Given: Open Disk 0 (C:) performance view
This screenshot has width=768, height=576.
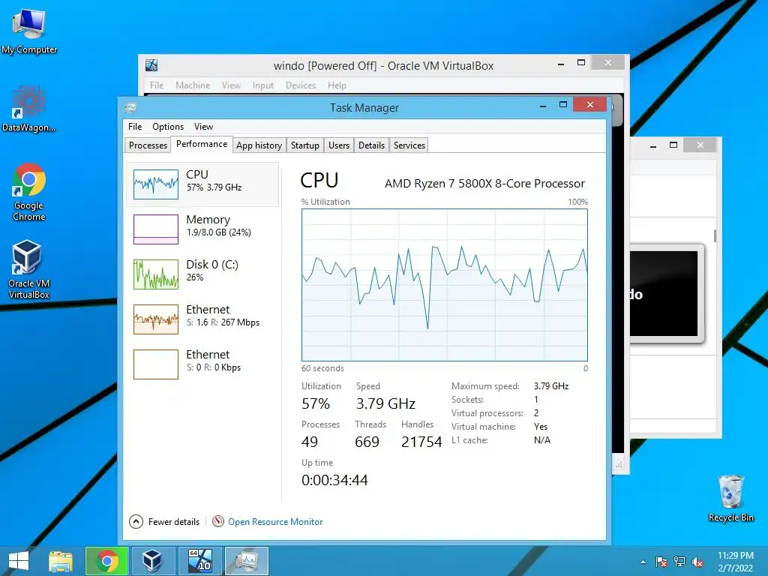Looking at the screenshot, I should [x=202, y=274].
